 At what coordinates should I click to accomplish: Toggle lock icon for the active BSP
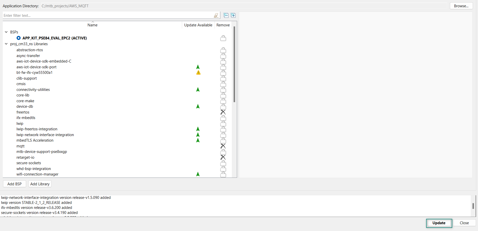[x=223, y=38]
